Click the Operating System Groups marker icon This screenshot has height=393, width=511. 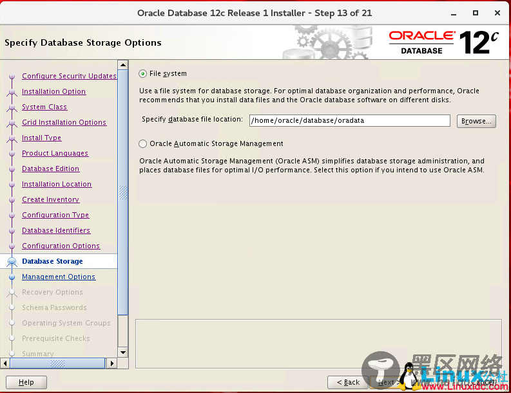pyautogui.click(x=12, y=323)
